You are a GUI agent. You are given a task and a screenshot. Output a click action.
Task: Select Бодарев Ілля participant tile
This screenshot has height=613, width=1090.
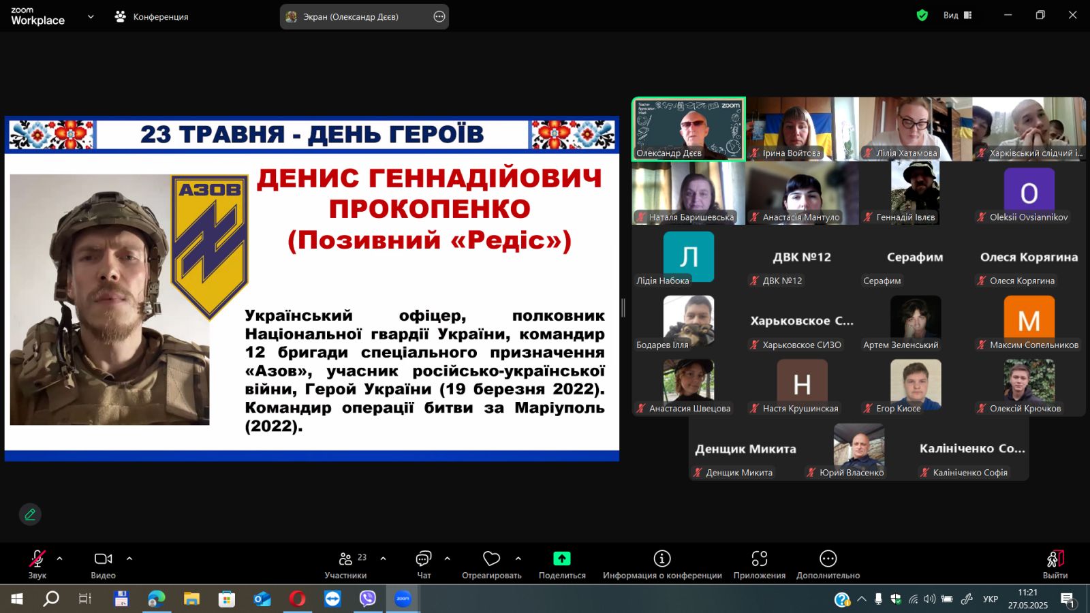tap(689, 321)
